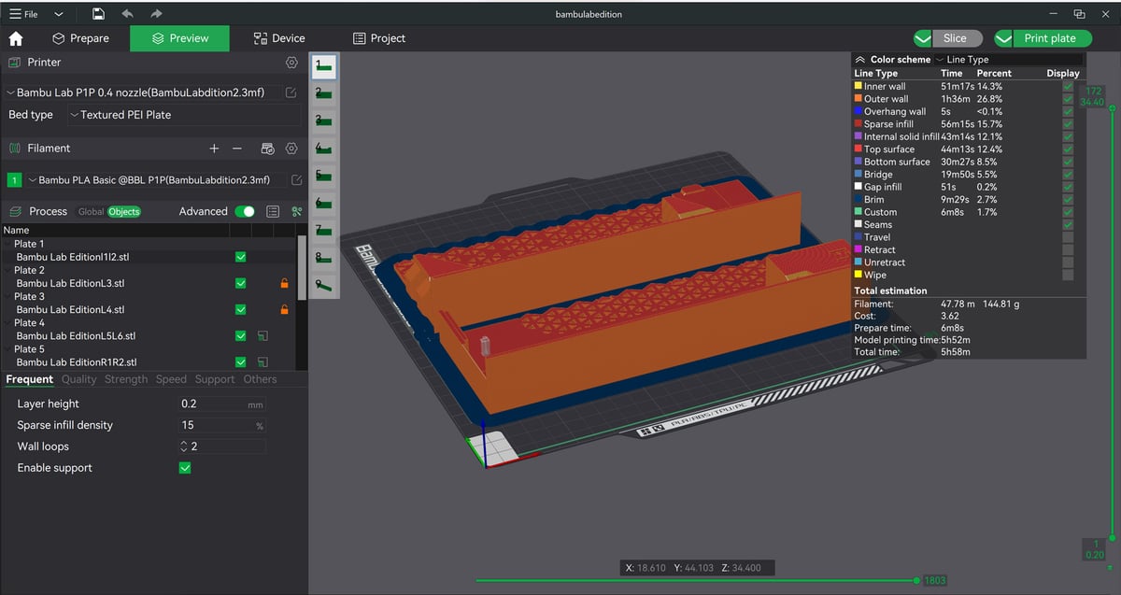Show Travel lines in display
Image resolution: width=1121 pixels, height=595 pixels.
coord(1068,237)
